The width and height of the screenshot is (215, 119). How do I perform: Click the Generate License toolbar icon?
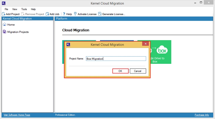[x=100, y=14]
